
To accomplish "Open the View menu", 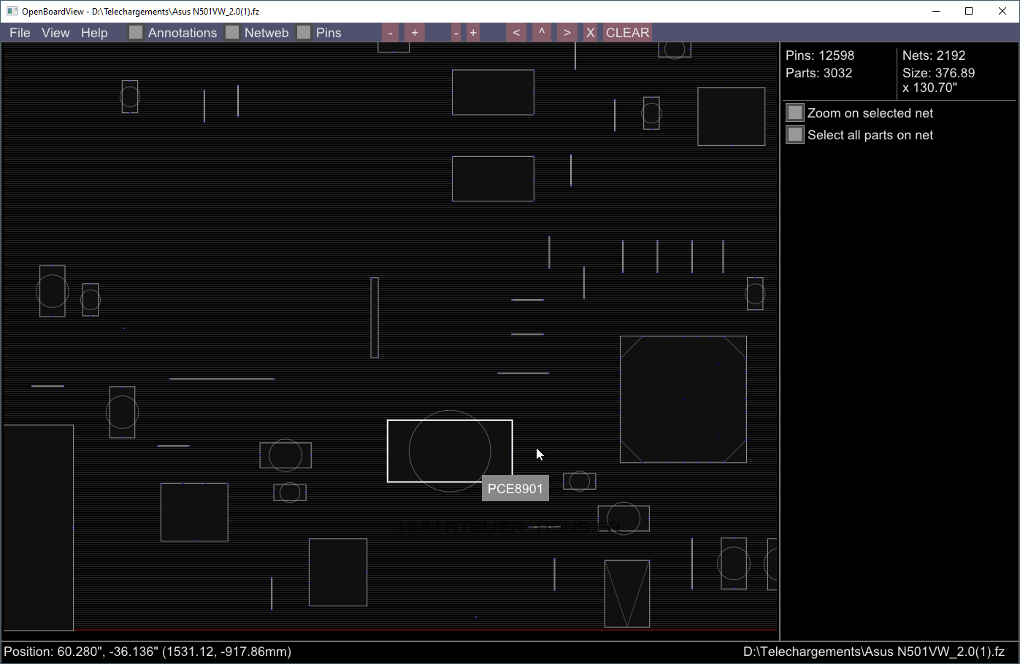I will coord(55,33).
